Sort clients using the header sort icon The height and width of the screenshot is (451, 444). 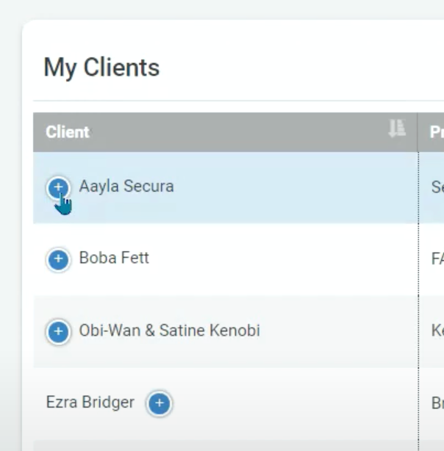(x=397, y=130)
